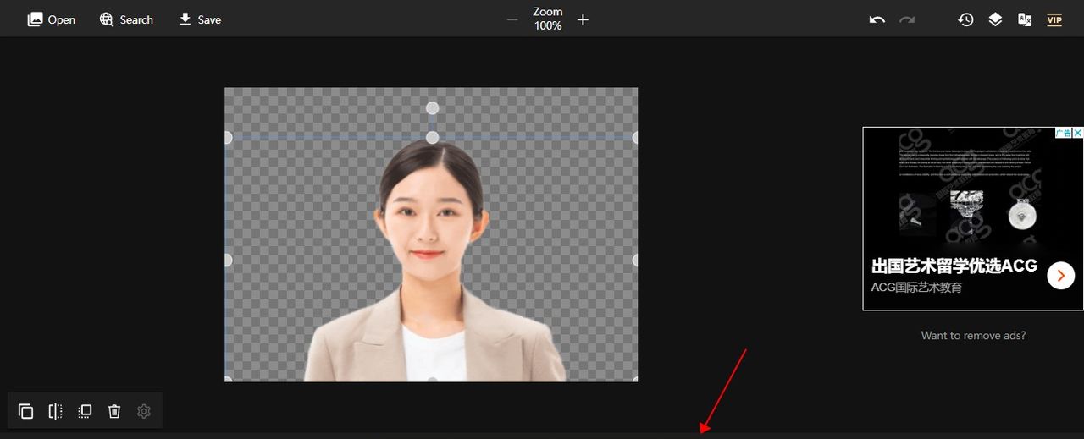This screenshot has height=439, width=1084.
Task: Open layer settings gear icon
Action: click(x=144, y=411)
